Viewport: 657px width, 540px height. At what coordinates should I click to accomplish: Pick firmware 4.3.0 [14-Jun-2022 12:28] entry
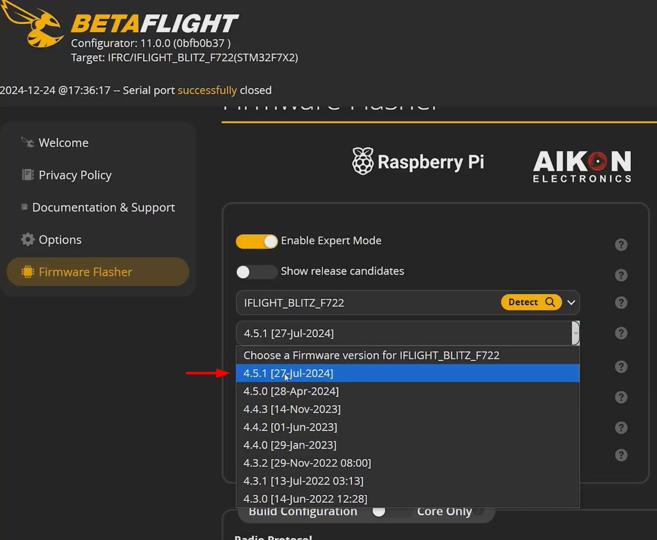[305, 499]
